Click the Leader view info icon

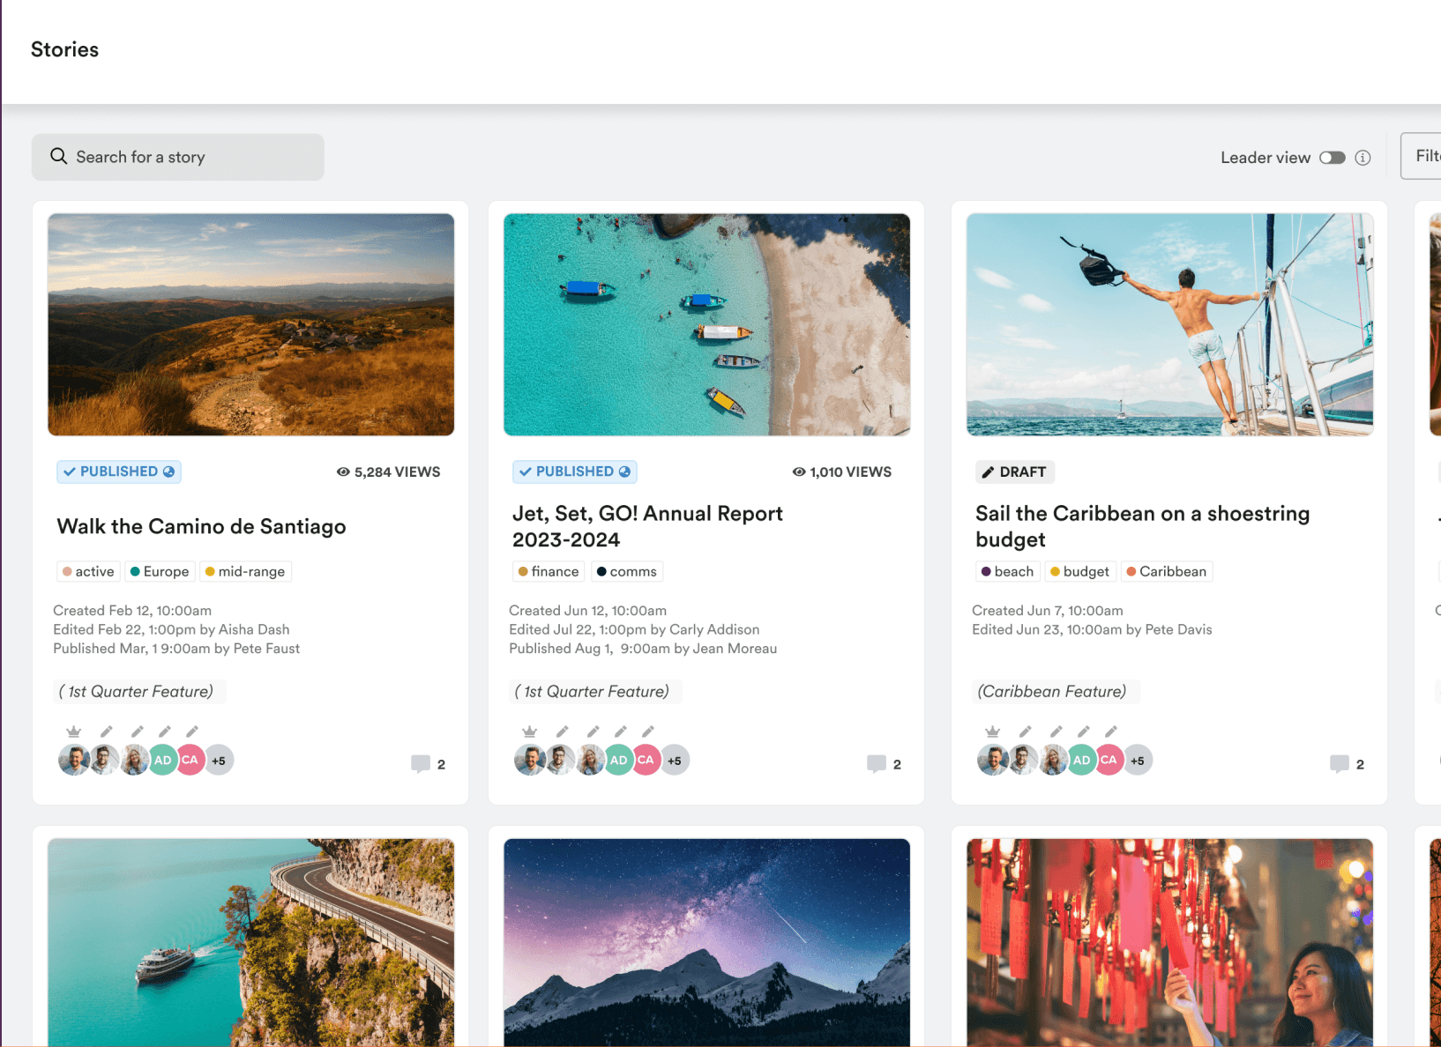pos(1363,158)
